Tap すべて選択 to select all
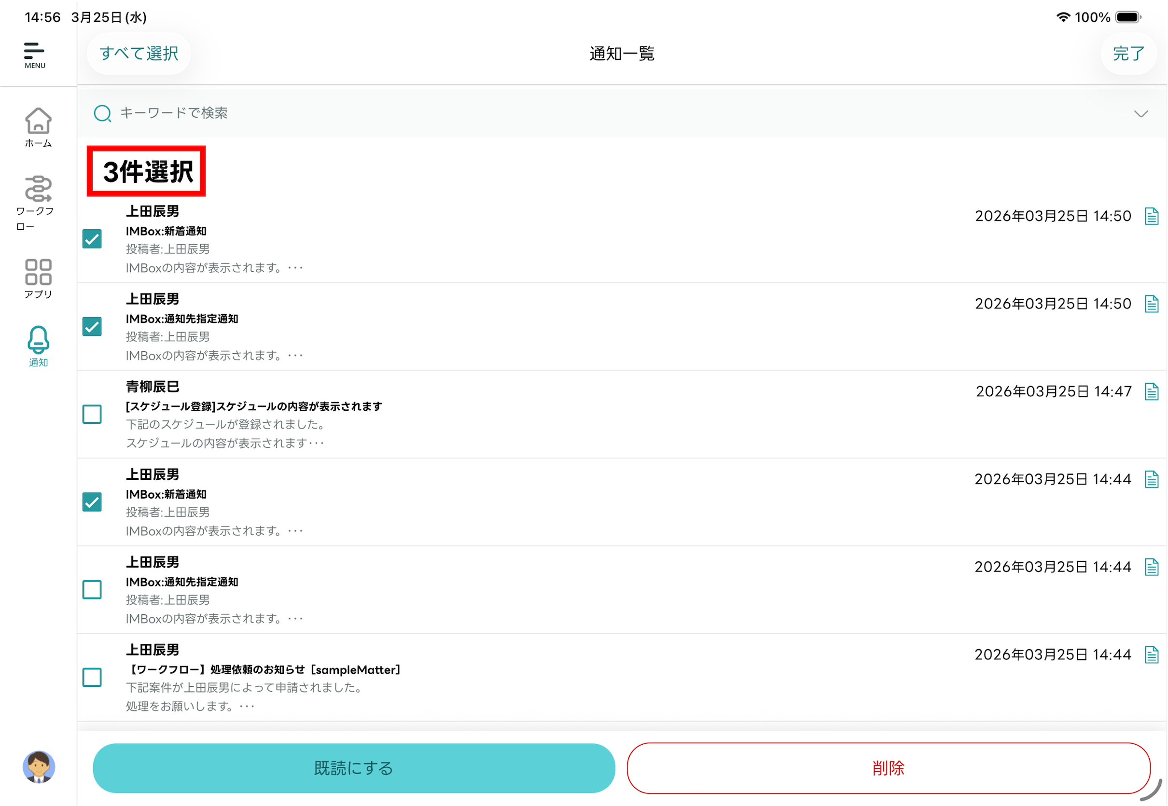The height and width of the screenshot is (806, 1168). [x=139, y=54]
